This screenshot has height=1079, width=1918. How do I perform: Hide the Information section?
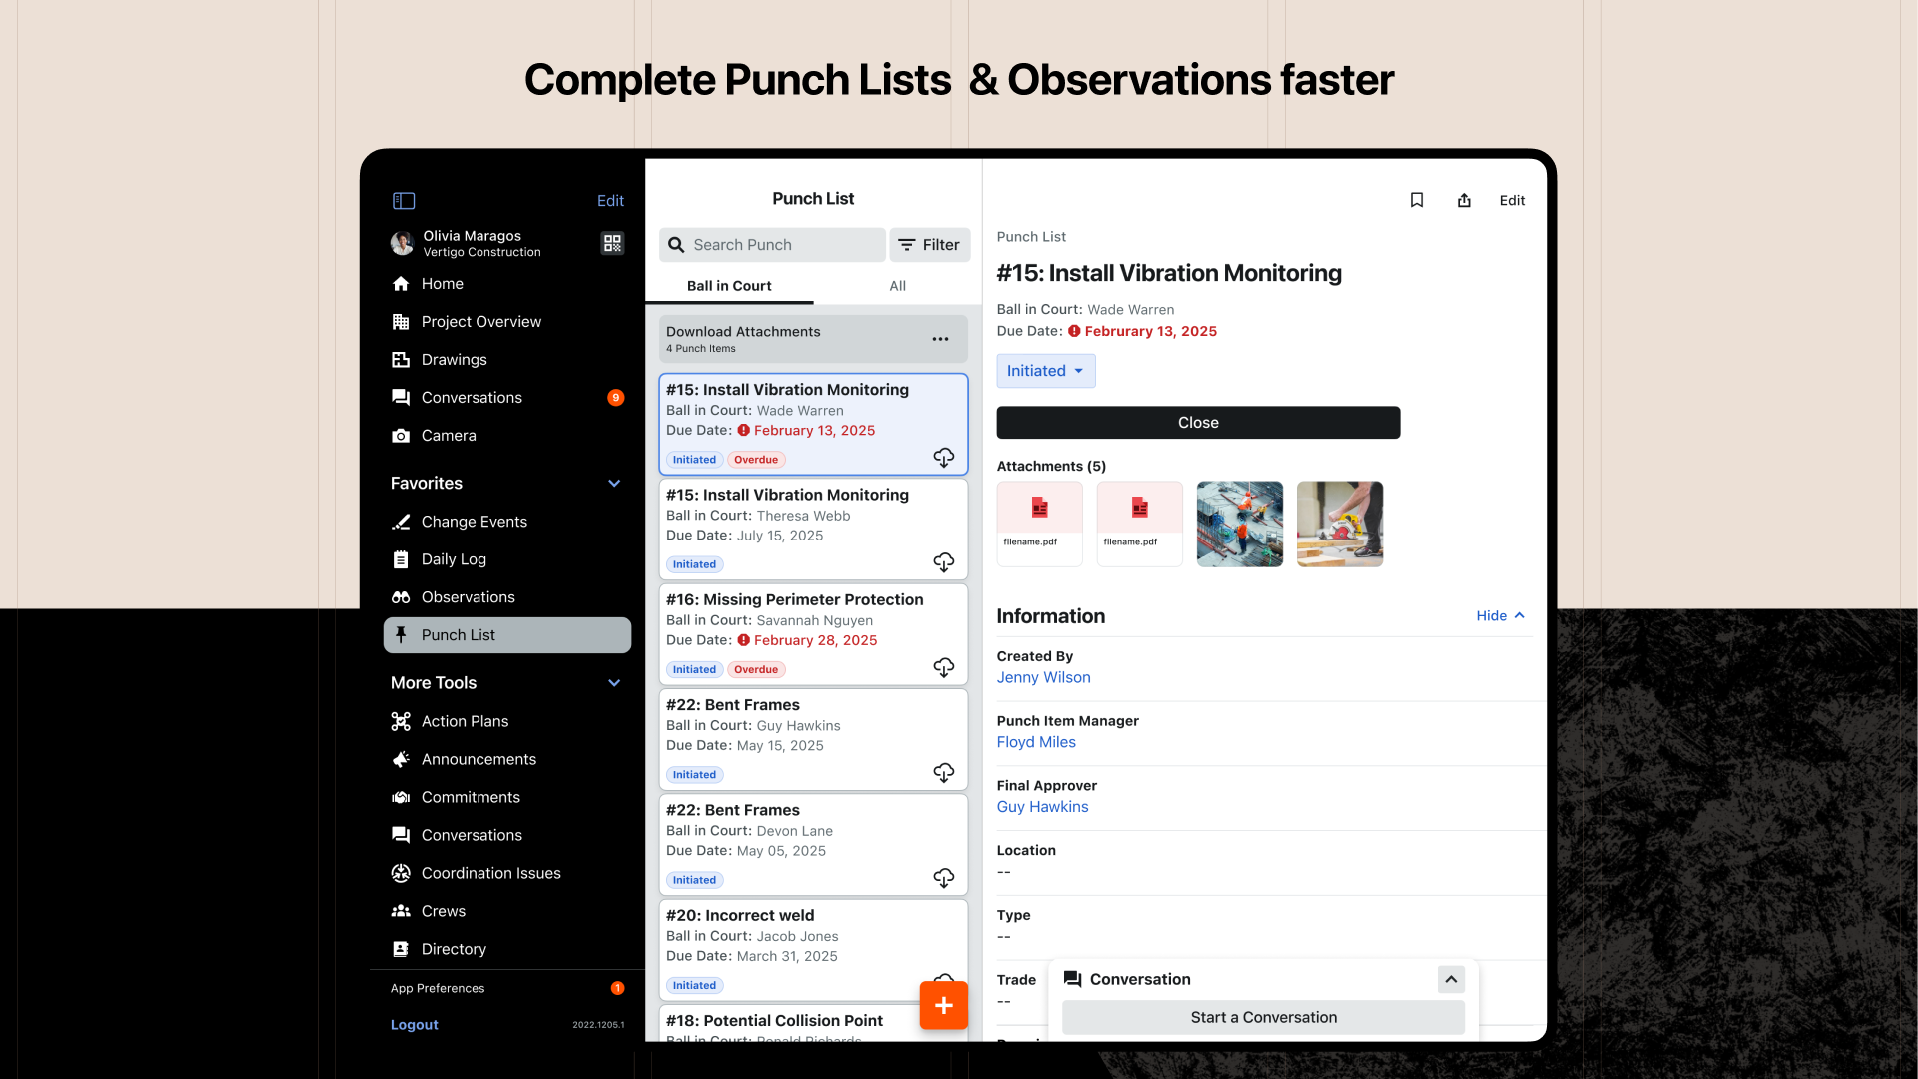coord(1500,616)
